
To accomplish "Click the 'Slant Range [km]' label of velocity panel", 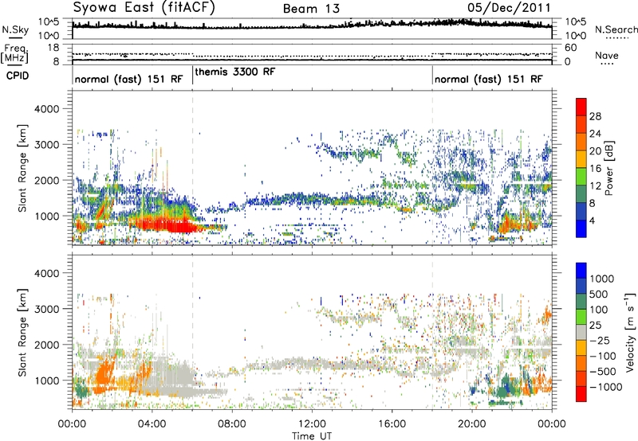I will (22, 332).
